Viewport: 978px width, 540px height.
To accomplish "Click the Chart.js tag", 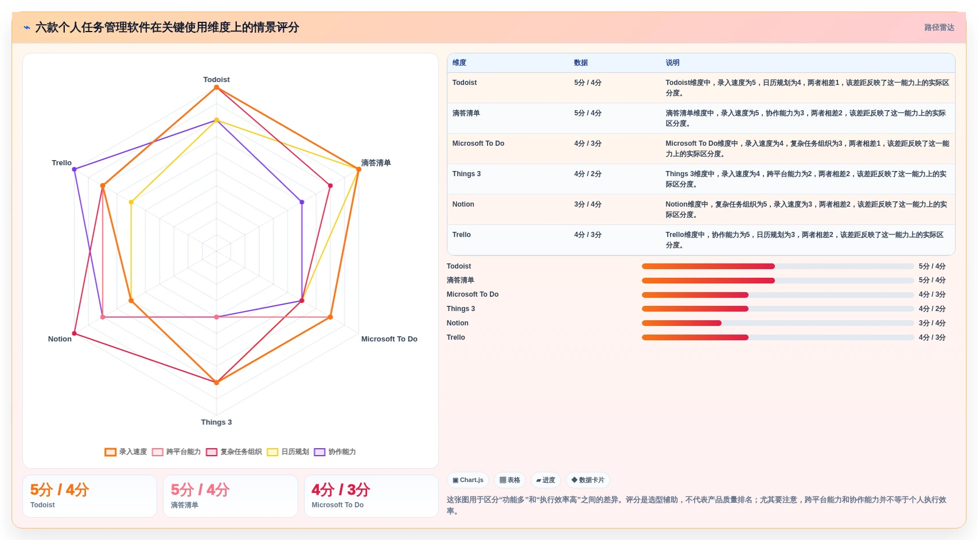I will pyautogui.click(x=468, y=480).
